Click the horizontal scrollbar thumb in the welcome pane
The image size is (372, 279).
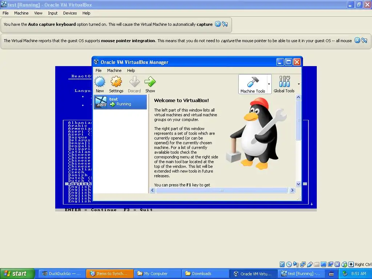[222, 190]
